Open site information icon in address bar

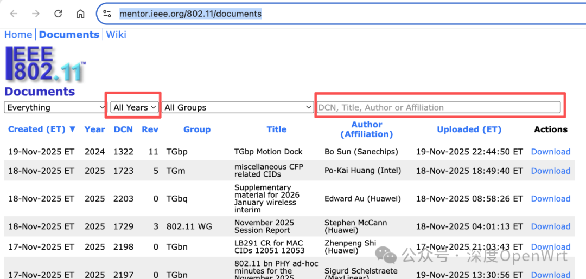tap(107, 14)
